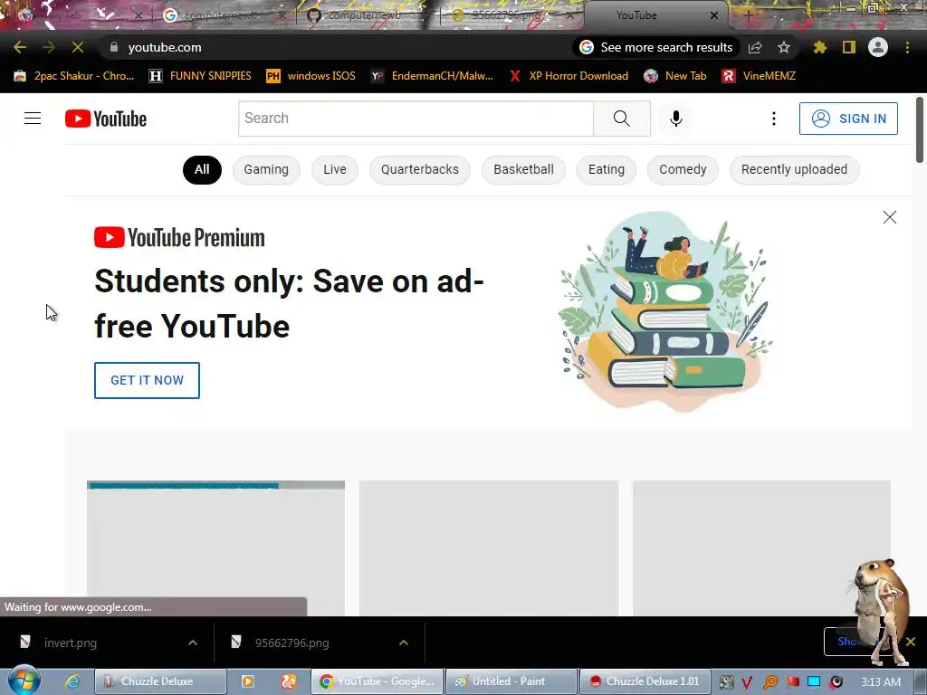Screen dimensions: 927x695
Task: Click the page vertical scrollbar thumb
Action: [x=920, y=129]
